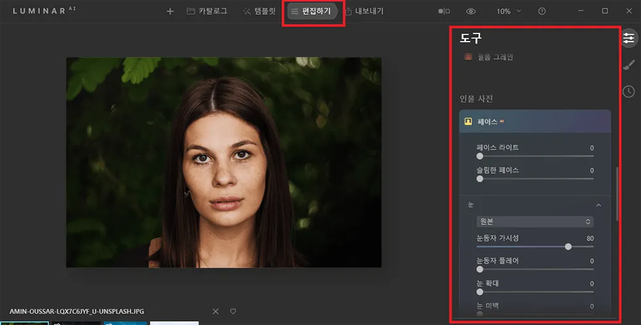Open the 10% zoom level dropdown
The image size is (641, 325).
click(509, 12)
